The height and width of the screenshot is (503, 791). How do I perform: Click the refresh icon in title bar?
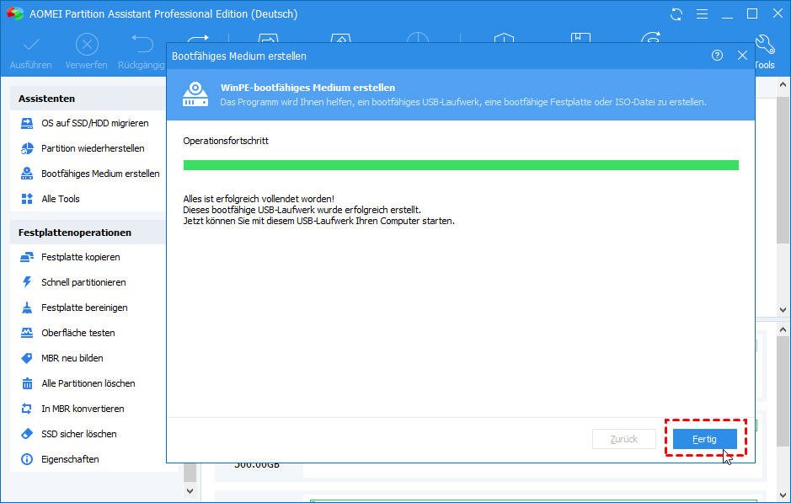click(676, 14)
